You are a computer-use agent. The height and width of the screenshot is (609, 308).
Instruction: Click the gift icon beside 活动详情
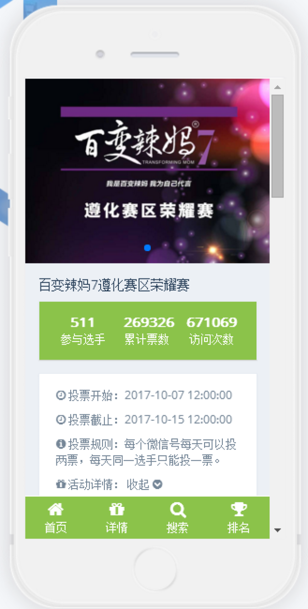click(x=61, y=484)
